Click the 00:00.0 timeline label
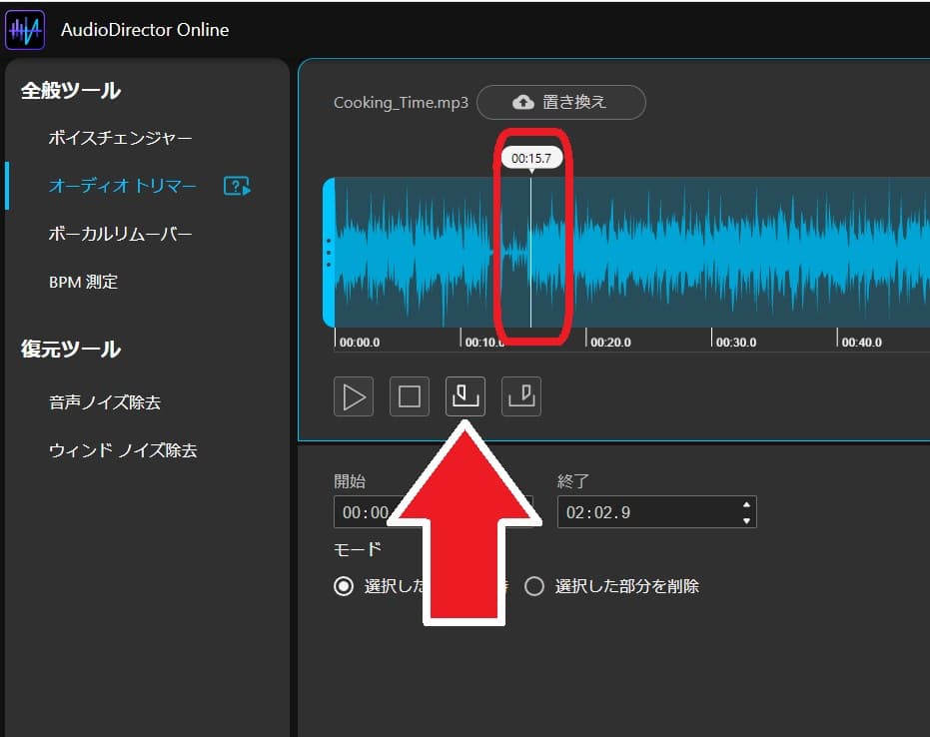Screen dimensions: 930x737 (x=360, y=343)
